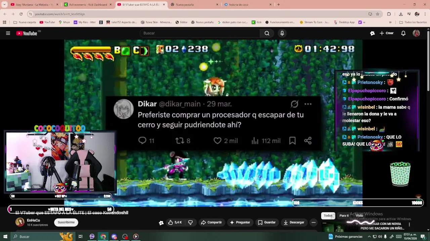Open YouTube notifications bell
The width and height of the screenshot is (430, 241).
pos(403,33)
